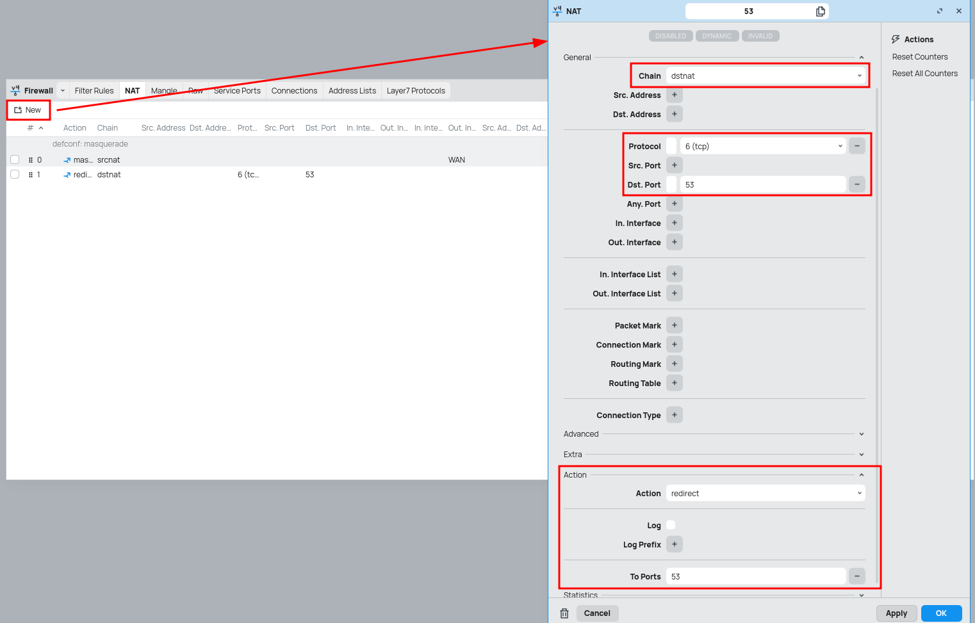Viewport: 975px width, 623px height.
Task: Select checkbox for masquerade rule row 0
Action: [15, 159]
